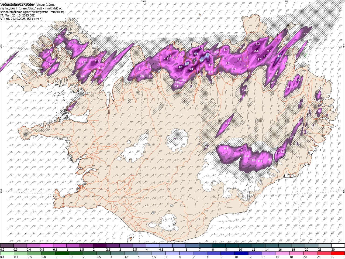
Task: Click the '(+39 h)' forecast offset text
Action: [37, 19]
